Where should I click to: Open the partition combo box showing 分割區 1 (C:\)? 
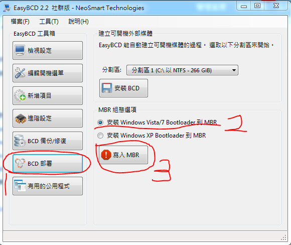click(x=182, y=70)
